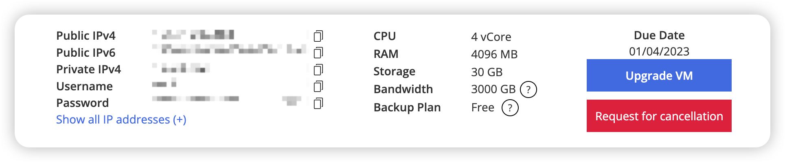Select the blurred Public IPv6 value
785x162 pixels.
tap(229, 50)
